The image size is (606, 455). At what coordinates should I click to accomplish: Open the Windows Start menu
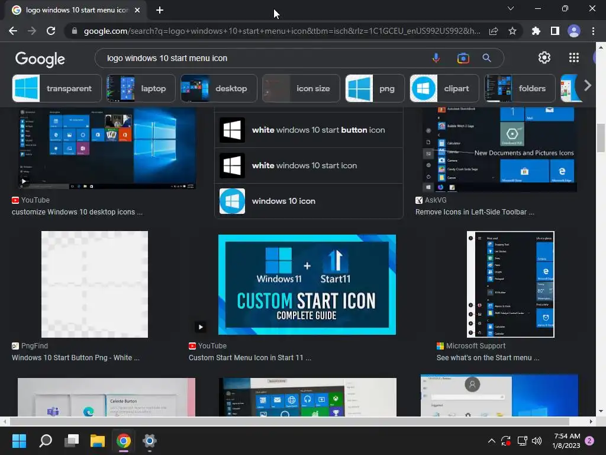19,441
